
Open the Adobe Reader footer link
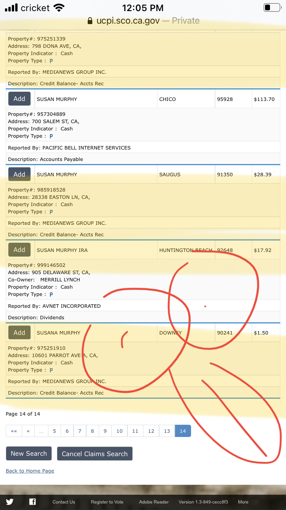coord(154,502)
